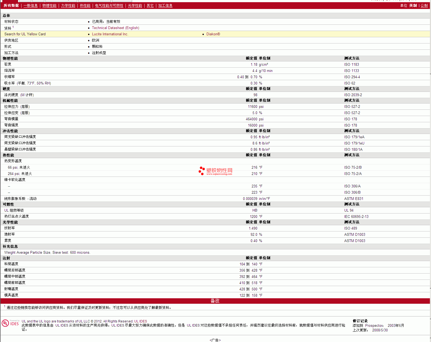The image size is (431, 342).
Task: Select the 热性能 tab
Action: [85, 6]
